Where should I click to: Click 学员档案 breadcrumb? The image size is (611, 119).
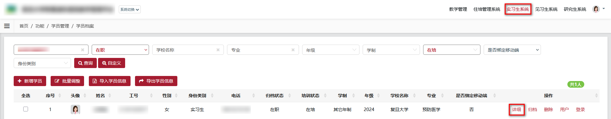pos(85,26)
